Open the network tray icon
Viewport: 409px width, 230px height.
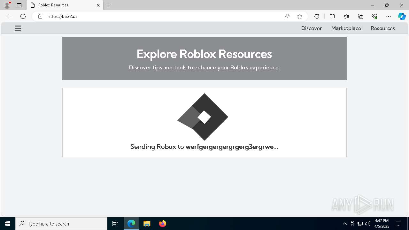[360, 224]
